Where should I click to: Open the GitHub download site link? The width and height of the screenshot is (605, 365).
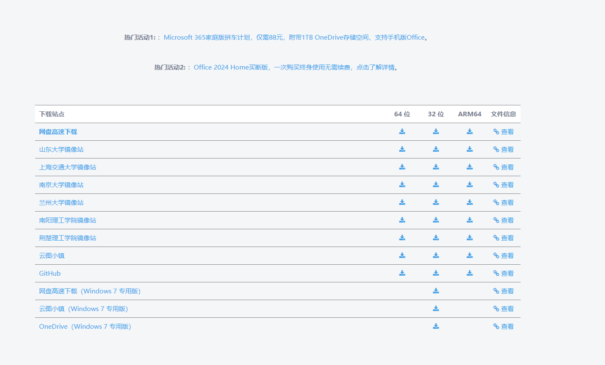(50, 274)
